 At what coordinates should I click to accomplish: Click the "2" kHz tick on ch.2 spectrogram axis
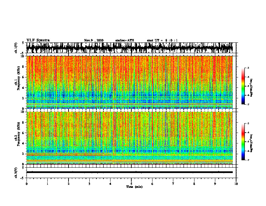[x=23, y=154]
